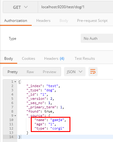113x142 pixels.
Task: Open the request Headers tab
Action: 43,21
